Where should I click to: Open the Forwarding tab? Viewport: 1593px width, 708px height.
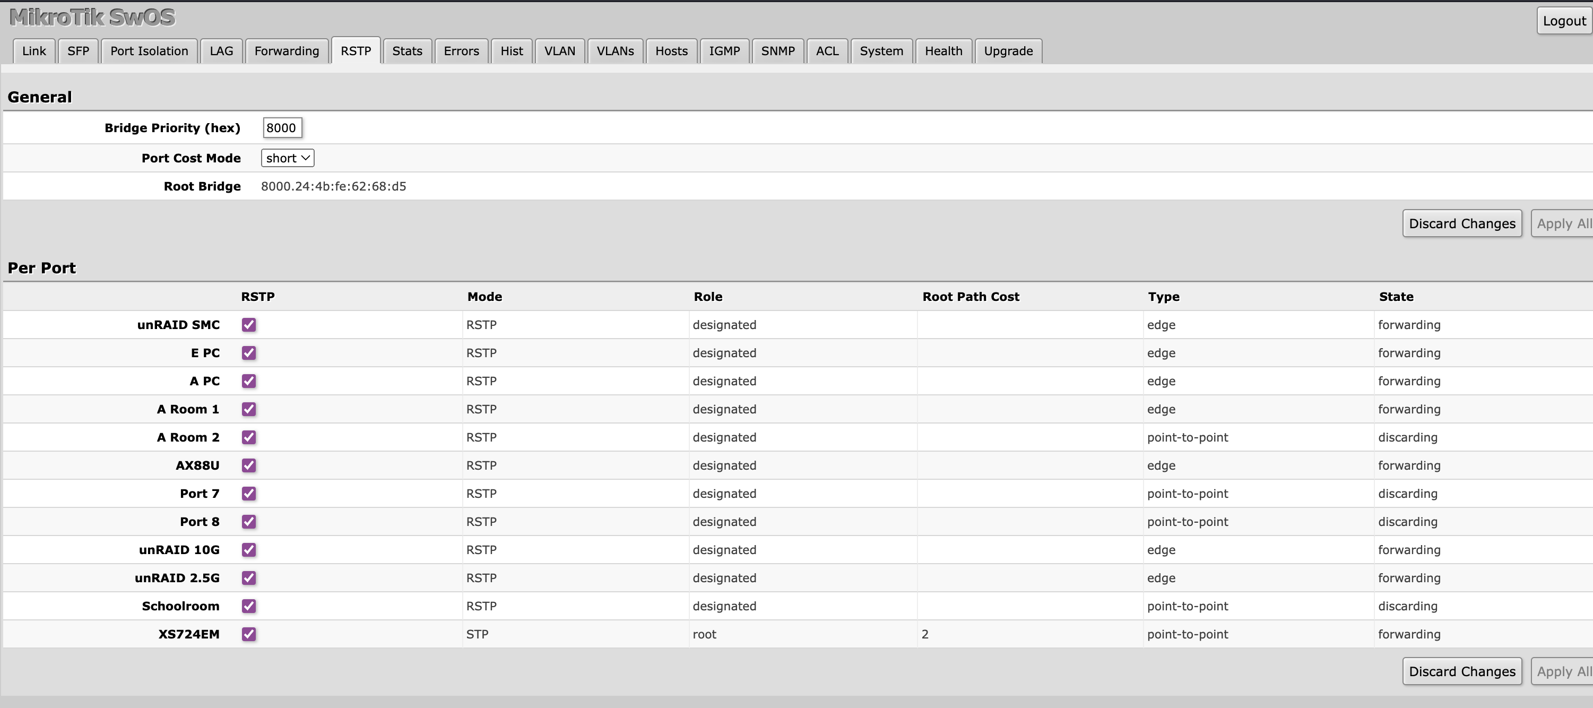[x=287, y=51]
